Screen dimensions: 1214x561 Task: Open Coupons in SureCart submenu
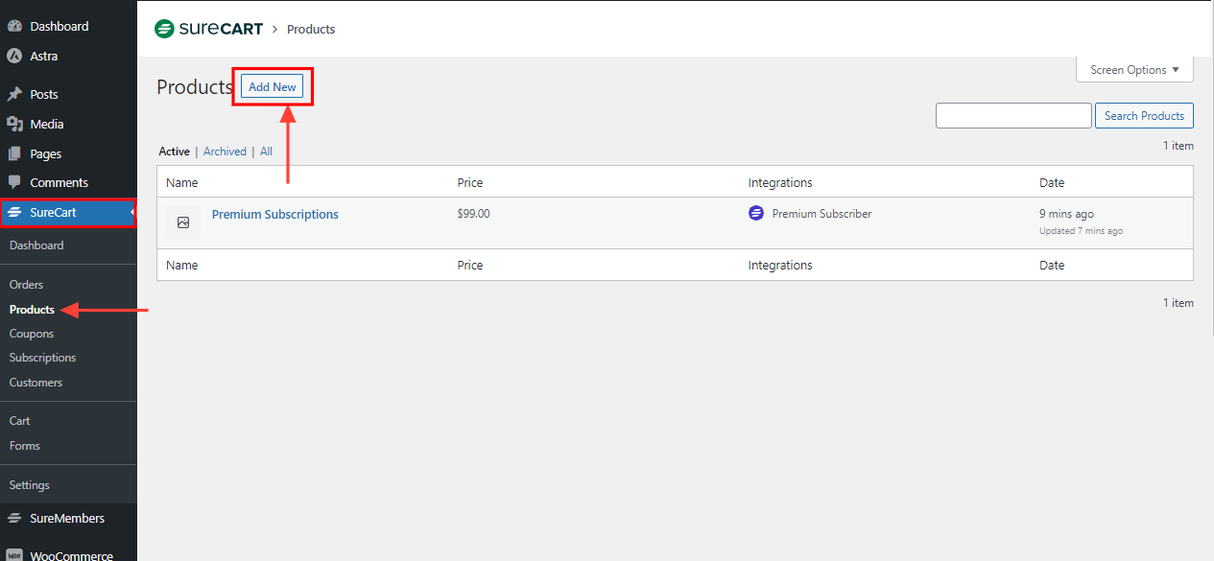tap(32, 334)
